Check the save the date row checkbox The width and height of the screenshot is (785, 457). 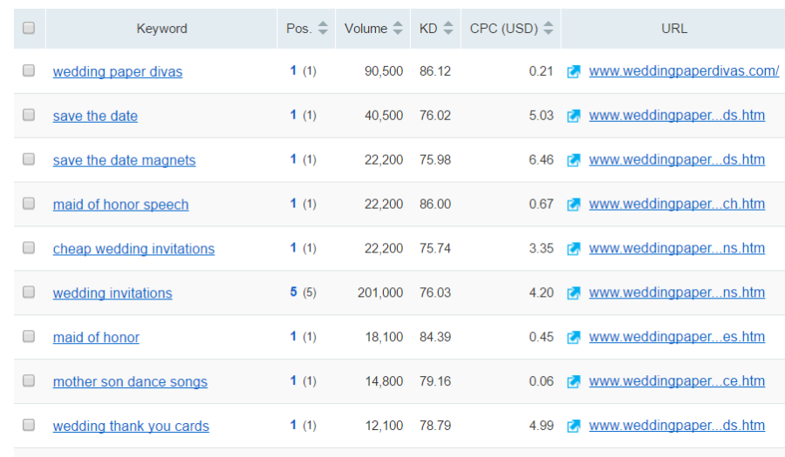click(29, 115)
